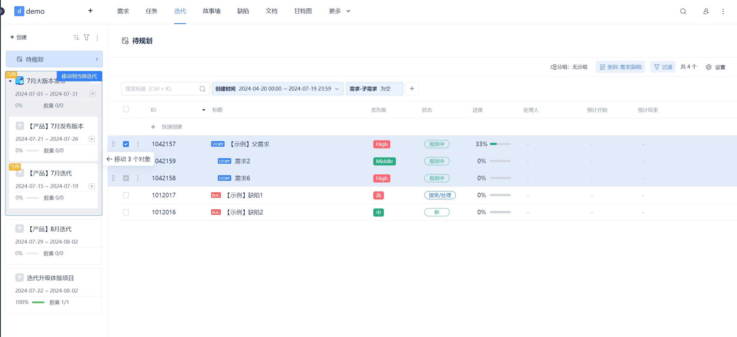Click progress bar in row 1012016
The image size is (737, 337).
[x=500, y=212]
